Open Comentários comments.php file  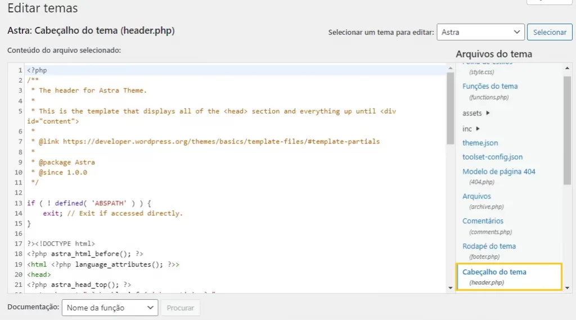483,221
